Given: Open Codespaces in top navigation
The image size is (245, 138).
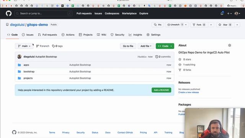Looking at the screenshot, I should [112, 13].
